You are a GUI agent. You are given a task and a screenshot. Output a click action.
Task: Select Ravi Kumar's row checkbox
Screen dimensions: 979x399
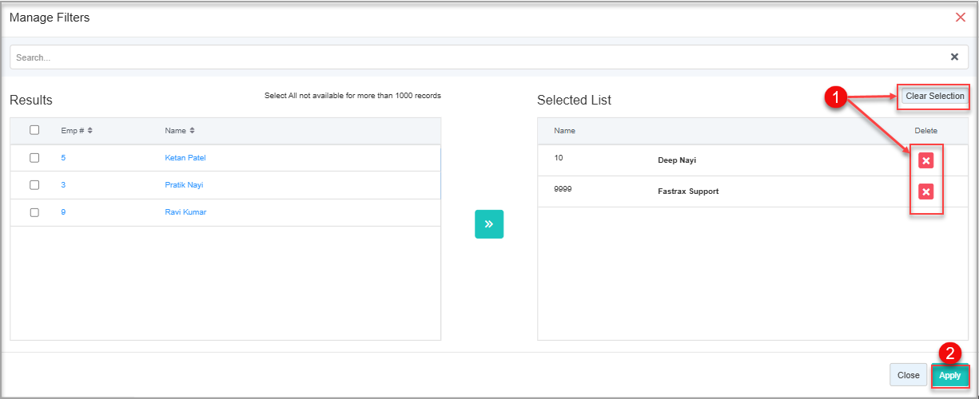pyautogui.click(x=34, y=212)
